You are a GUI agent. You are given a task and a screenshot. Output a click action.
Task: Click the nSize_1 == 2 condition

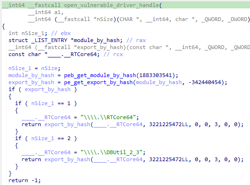[x=51, y=138]
